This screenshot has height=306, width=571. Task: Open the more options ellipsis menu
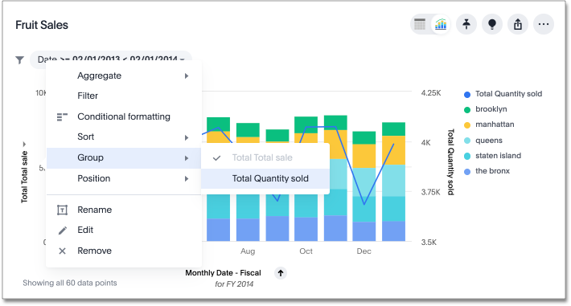(544, 24)
